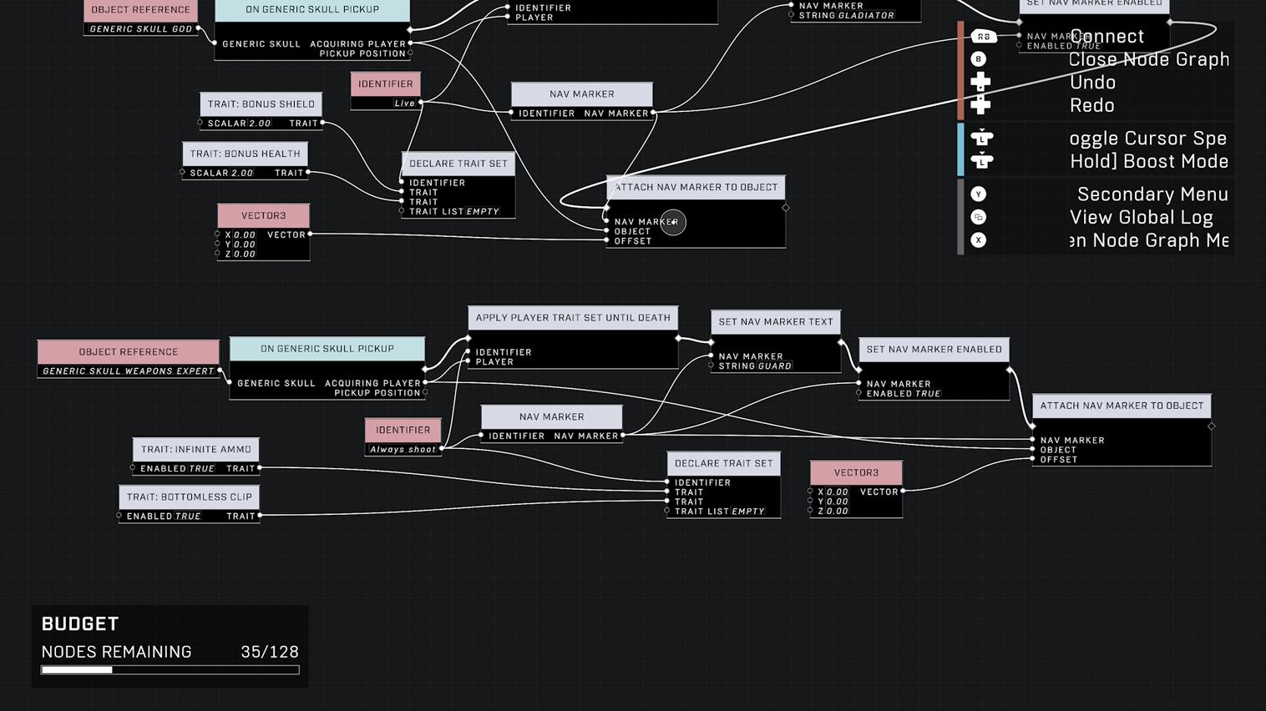The image size is (1266, 711).
Task: Click the TRAIT output pin of Trait: Bottomless Clip
Action: click(260, 516)
